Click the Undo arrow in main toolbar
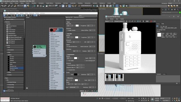181x102 pixels. 2,6
